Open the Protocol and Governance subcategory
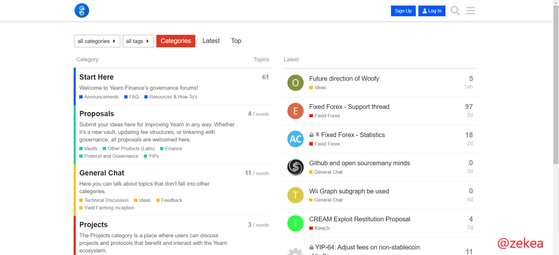Viewport: 559px width, 255px height. 109,156
